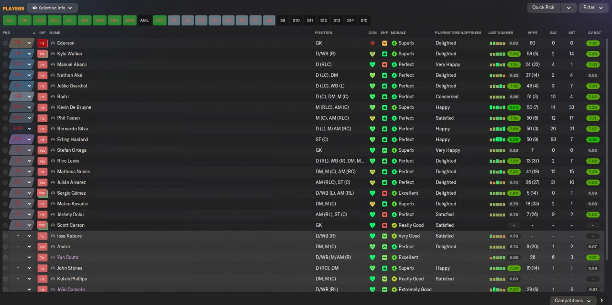Image resolution: width=612 pixels, height=305 pixels.
Task: Click the profile icon beside Rodri's name
Action: click(53, 97)
